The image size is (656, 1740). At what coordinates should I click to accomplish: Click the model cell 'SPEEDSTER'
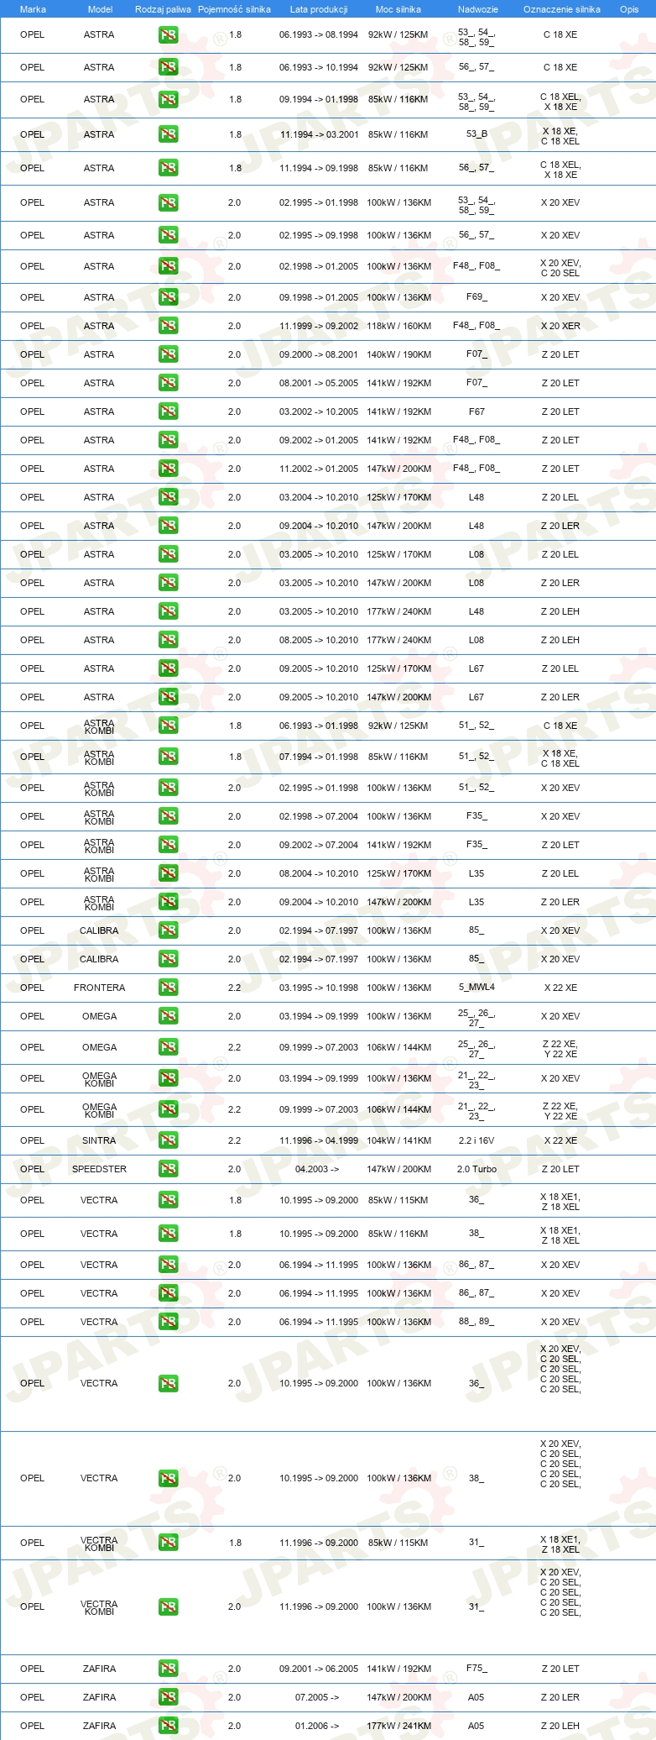coord(99,1169)
